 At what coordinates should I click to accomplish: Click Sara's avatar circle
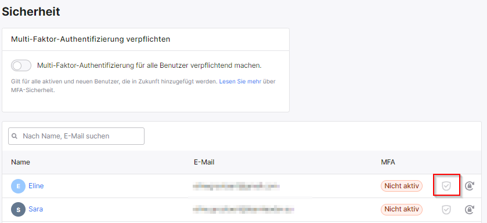(18, 210)
